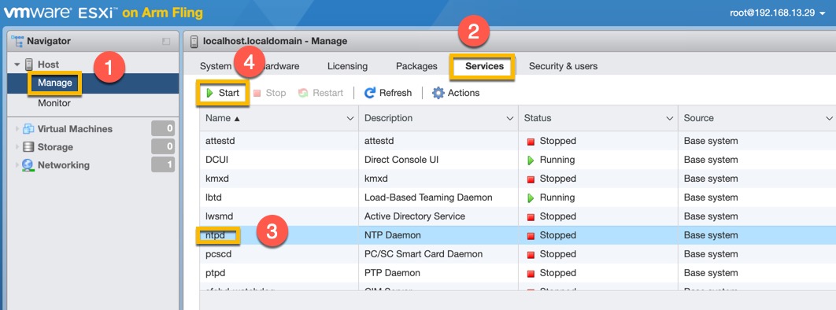Open the Security & users tab
The height and width of the screenshot is (310, 836).
(x=563, y=66)
